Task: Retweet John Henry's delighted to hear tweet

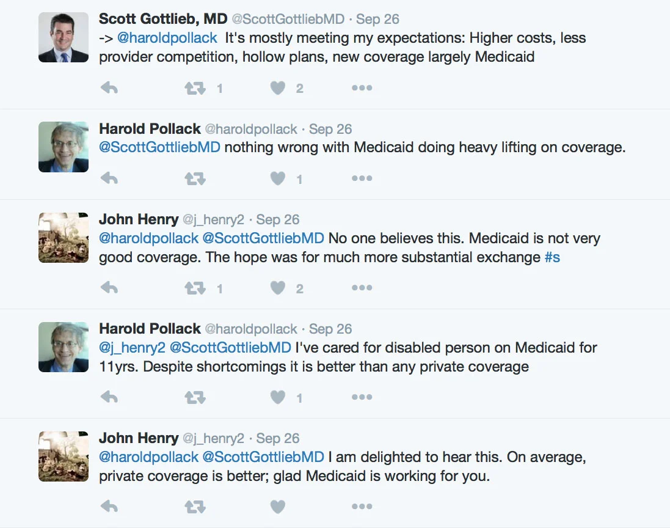Action: pos(195,506)
